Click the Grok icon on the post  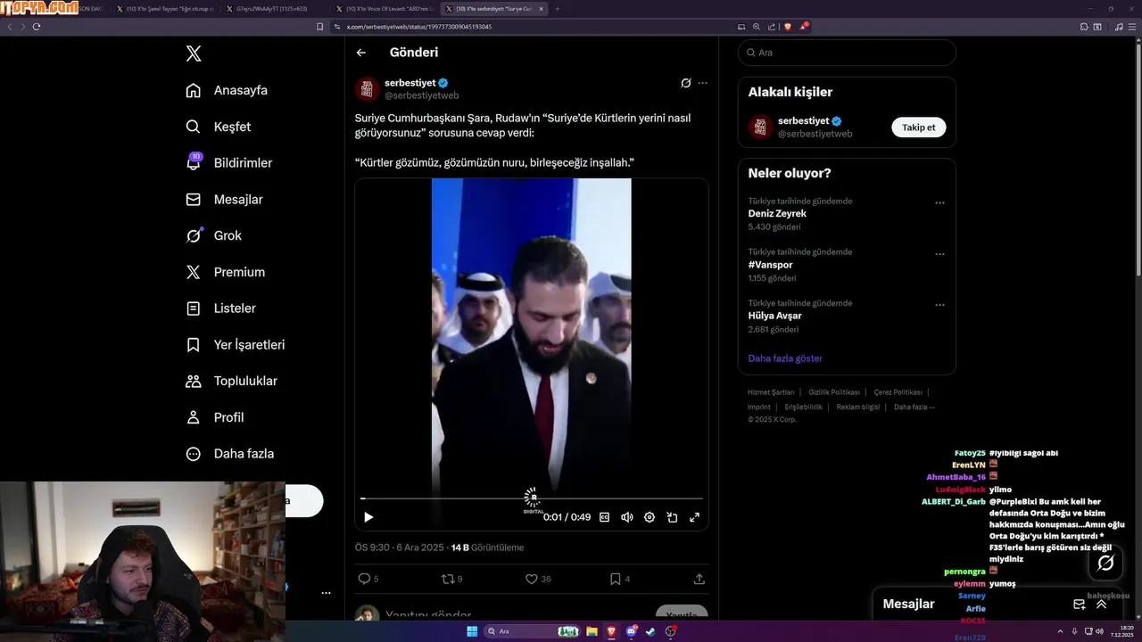pos(685,83)
